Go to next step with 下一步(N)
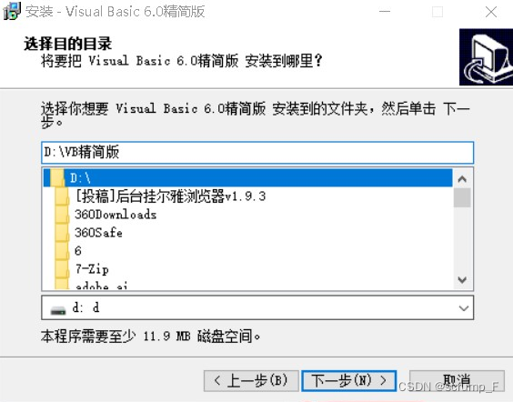 (x=348, y=381)
